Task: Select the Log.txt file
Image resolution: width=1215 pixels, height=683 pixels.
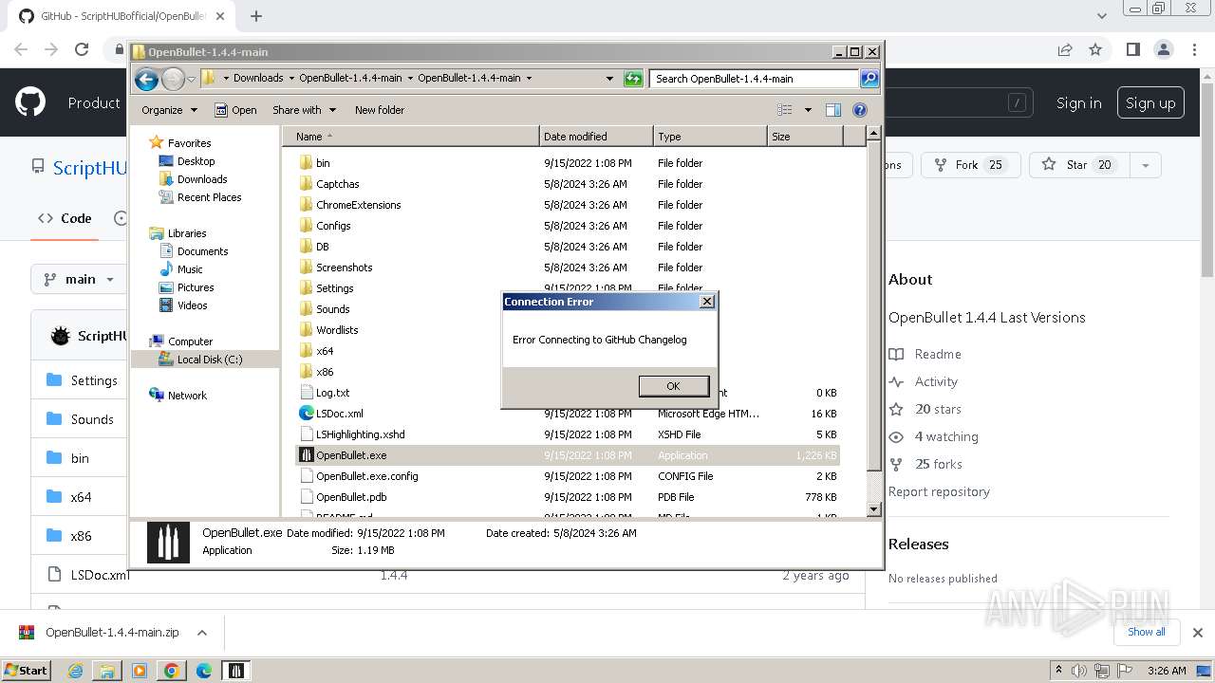Action: coord(332,393)
